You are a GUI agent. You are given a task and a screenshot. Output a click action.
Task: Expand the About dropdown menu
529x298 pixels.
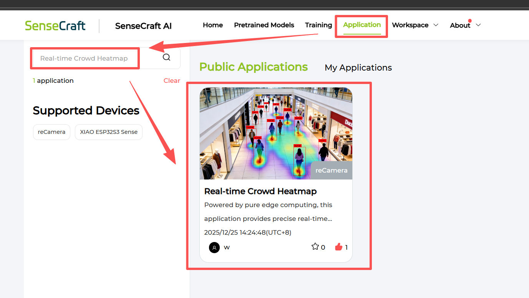pyautogui.click(x=465, y=25)
